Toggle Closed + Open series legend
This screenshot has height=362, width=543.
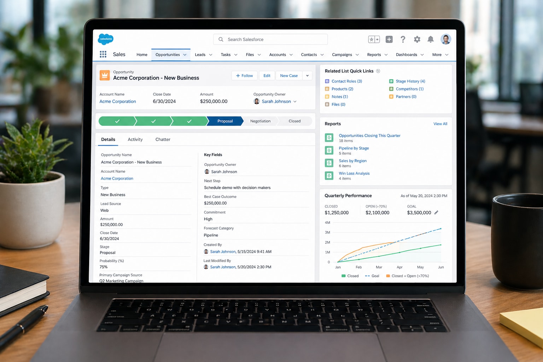[408, 276]
